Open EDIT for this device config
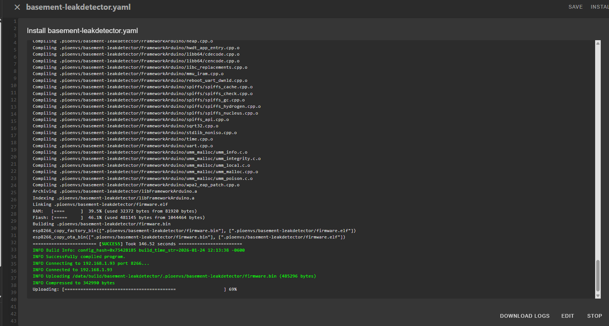Image resolution: width=609 pixels, height=326 pixels. pyautogui.click(x=567, y=316)
